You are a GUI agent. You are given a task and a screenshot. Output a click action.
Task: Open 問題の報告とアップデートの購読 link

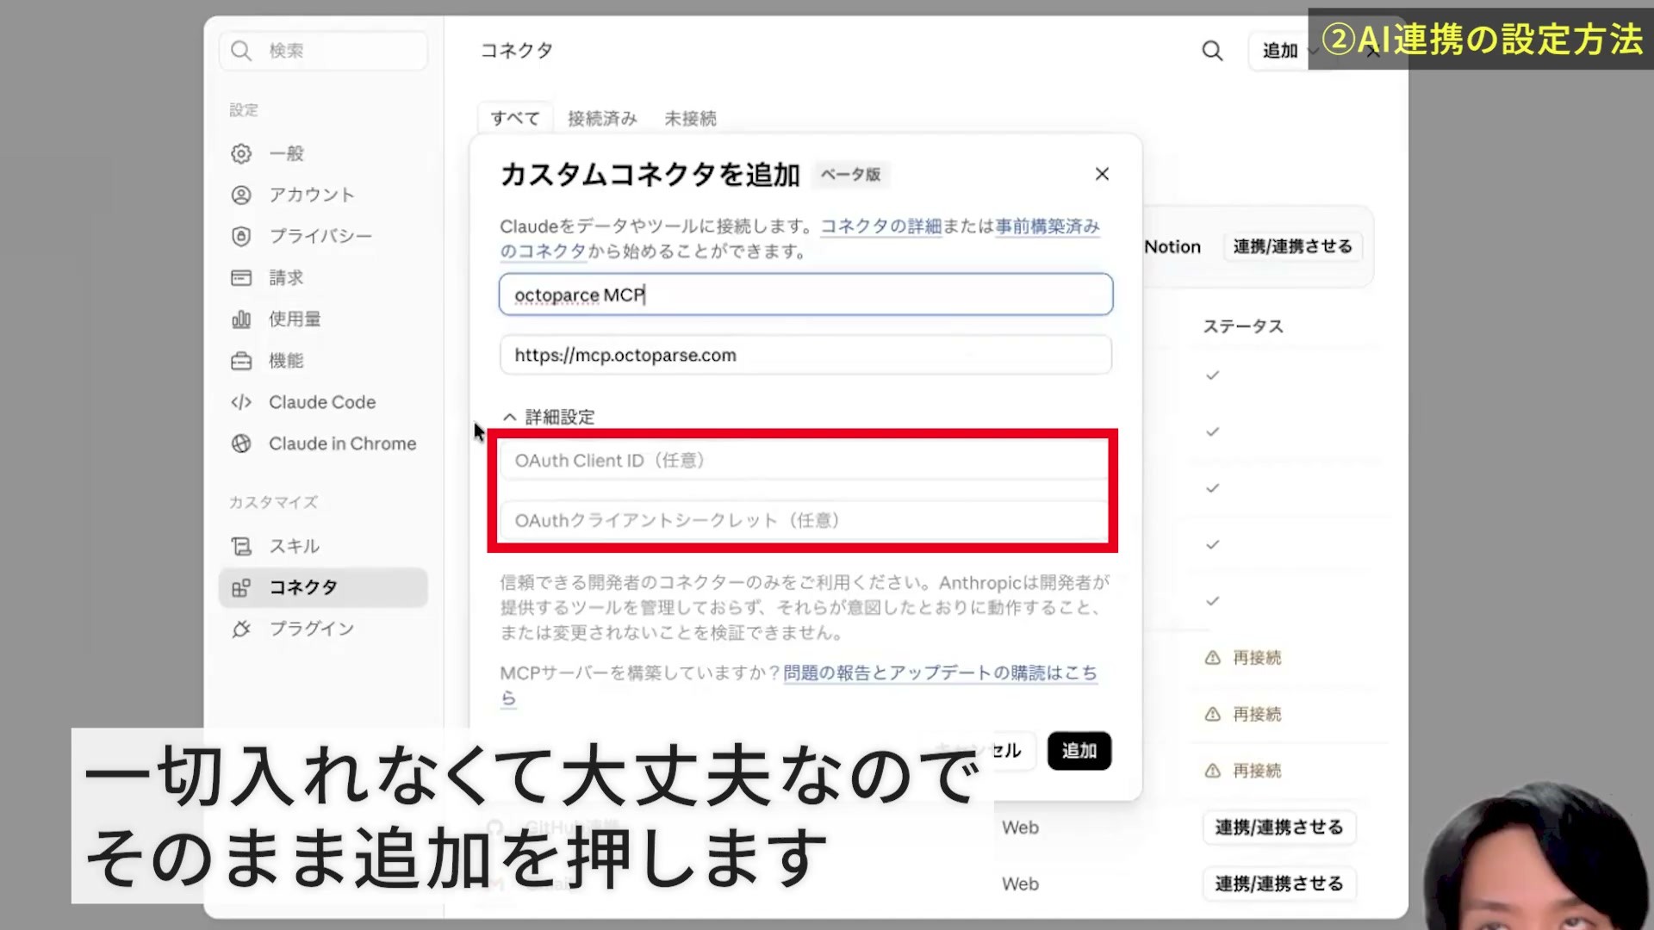pos(940,673)
